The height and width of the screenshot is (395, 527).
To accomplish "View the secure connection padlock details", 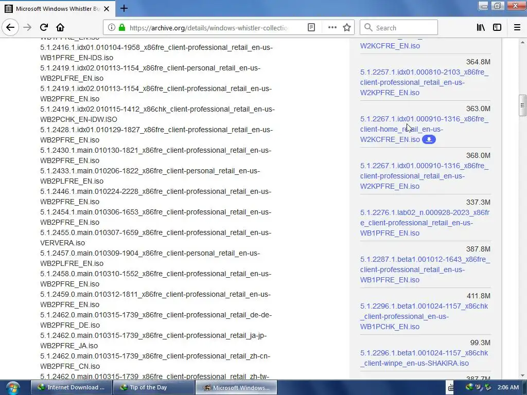I will tap(122, 28).
